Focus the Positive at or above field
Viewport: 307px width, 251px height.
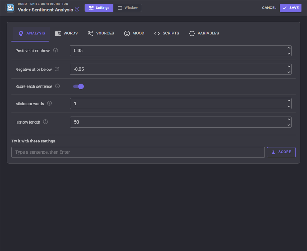(x=181, y=51)
